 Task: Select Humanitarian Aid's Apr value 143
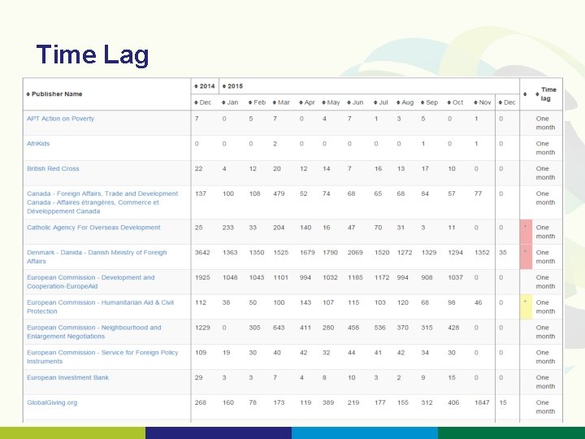(305, 302)
